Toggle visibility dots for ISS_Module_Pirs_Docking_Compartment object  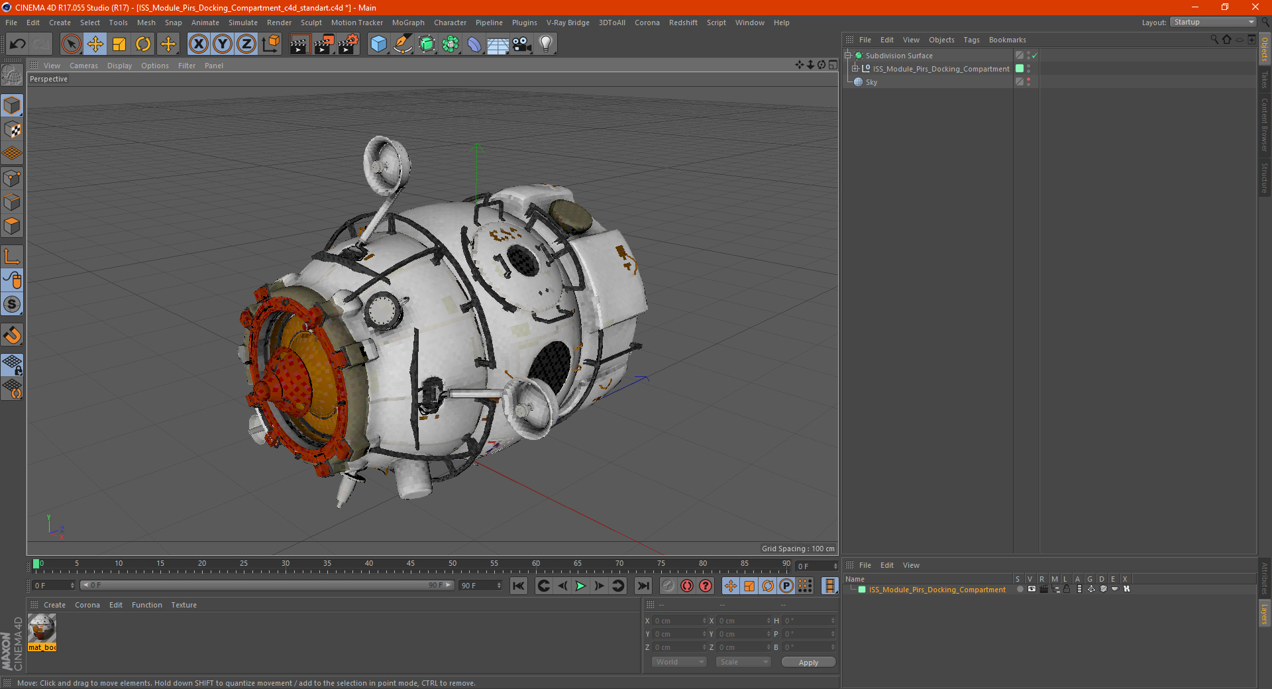pos(1028,69)
